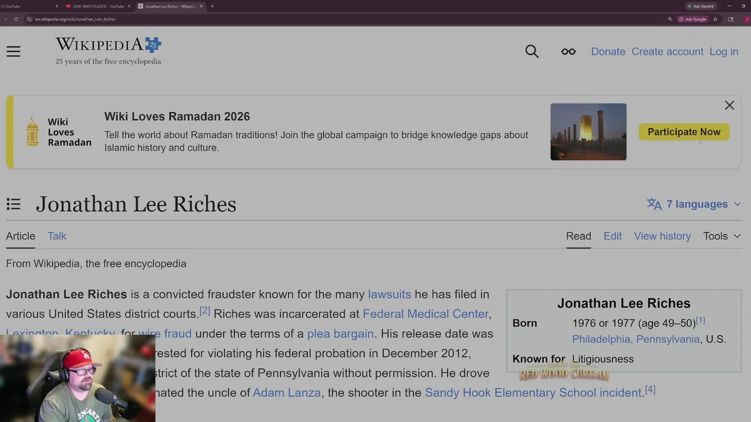Click the Wiki Loves Ramadan lantern icon
Image resolution: width=751 pixels, height=422 pixels.
(x=32, y=131)
